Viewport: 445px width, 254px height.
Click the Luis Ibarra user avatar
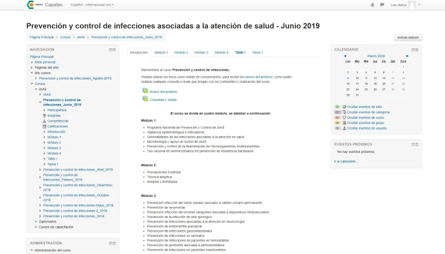tap(412, 5)
